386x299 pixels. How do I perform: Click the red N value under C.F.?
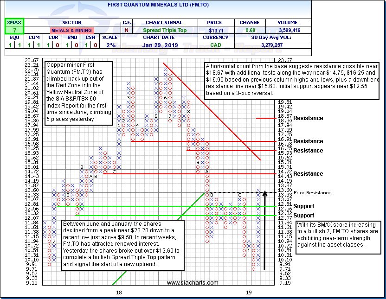click(127, 30)
